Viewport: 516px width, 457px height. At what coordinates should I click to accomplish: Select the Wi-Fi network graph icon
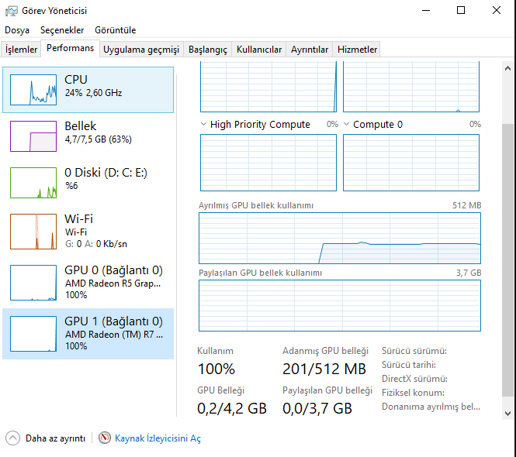(33, 231)
